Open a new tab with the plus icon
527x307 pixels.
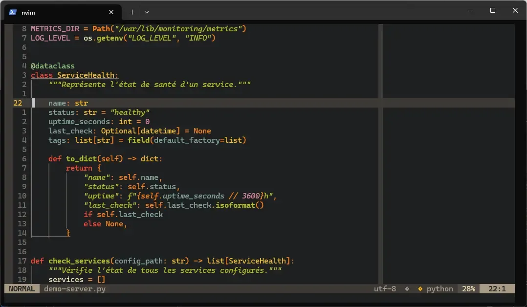pos(132,12)
